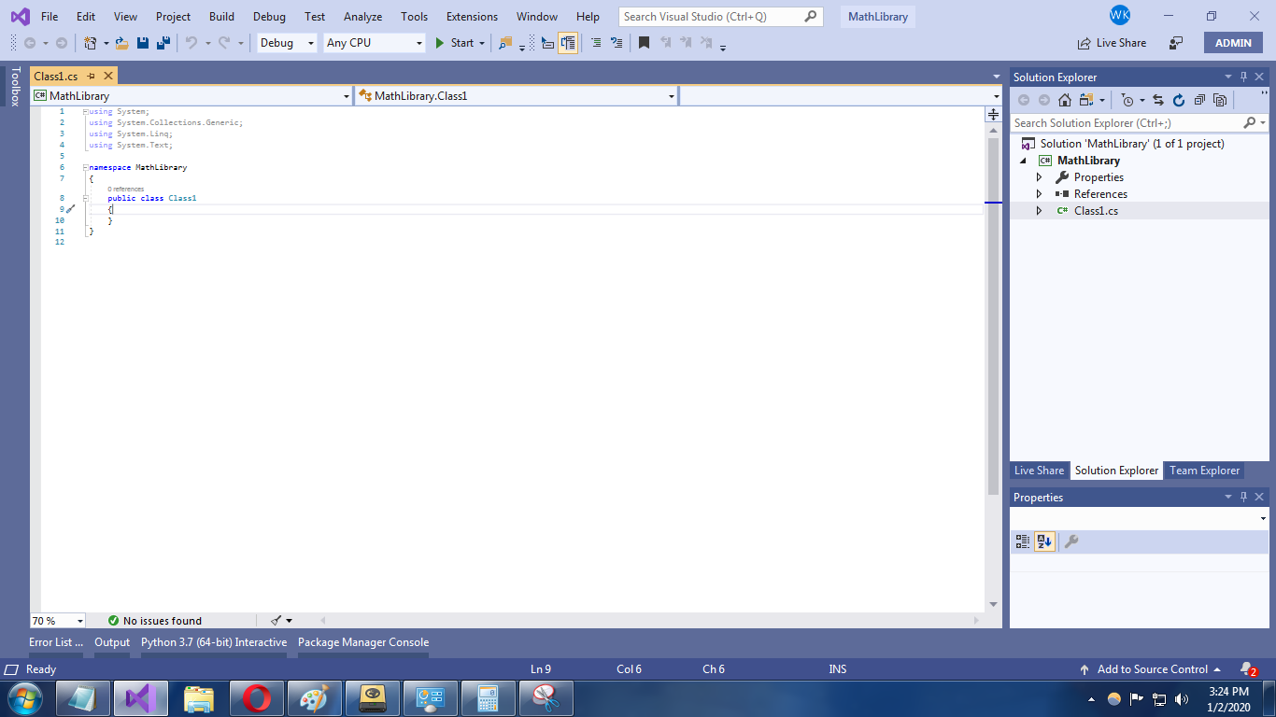Image resolution: width=1276 pixels, height=717 pixels.
Task: Click the Switch Views icon in Solution Explorer
Action: pos(1086,100)
